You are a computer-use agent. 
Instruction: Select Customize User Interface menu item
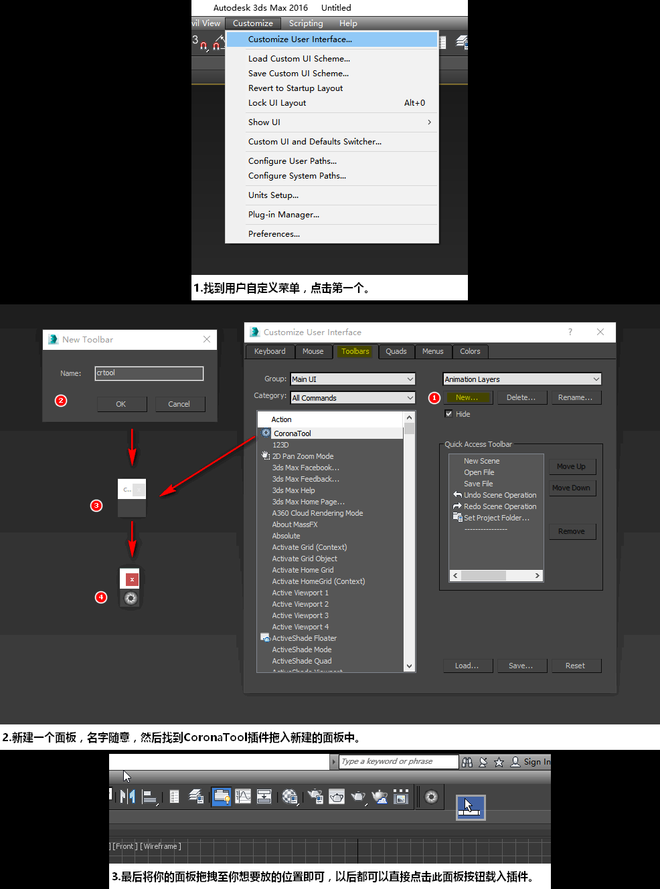point(332,39)
